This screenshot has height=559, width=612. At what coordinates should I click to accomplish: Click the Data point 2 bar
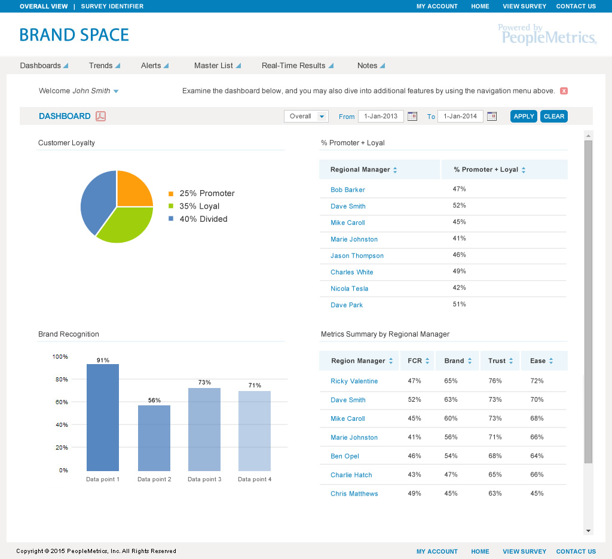[x=154, y=438]
